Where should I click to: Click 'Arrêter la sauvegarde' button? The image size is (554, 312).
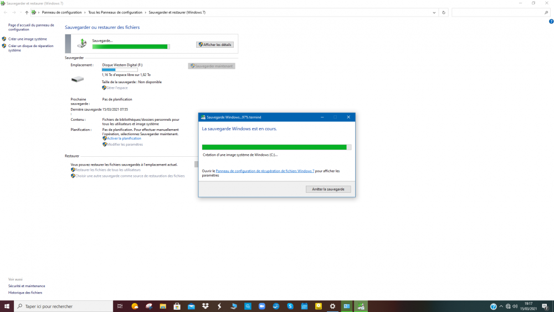point(328,189)
